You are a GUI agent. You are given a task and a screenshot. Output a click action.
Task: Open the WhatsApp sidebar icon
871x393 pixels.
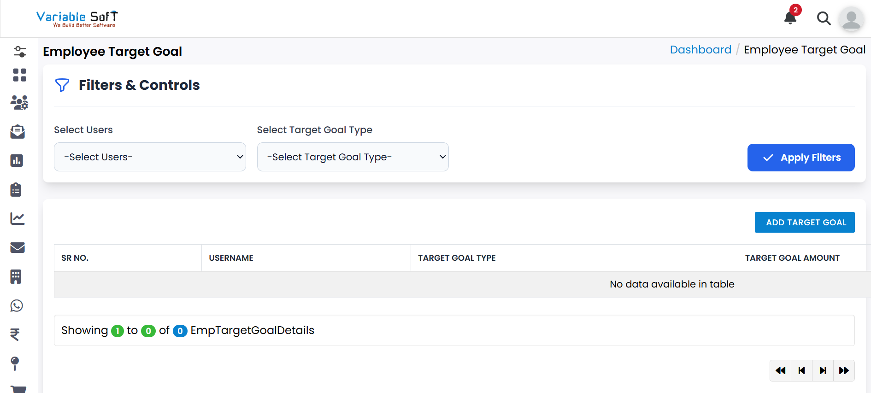point(17,305)
